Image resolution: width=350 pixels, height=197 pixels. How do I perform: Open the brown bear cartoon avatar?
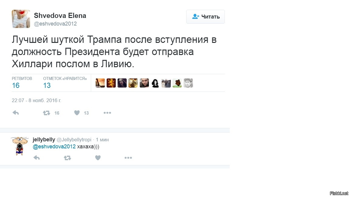click(x=177, y=83)
